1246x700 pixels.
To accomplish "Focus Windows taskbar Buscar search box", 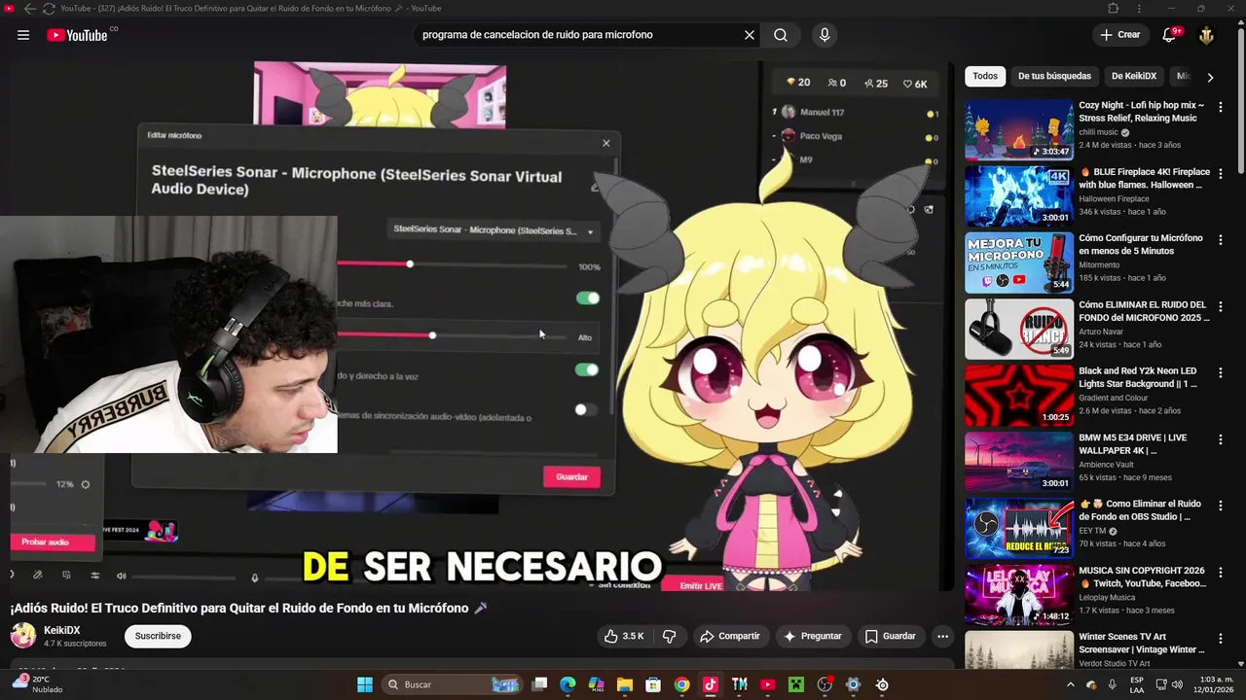I will pos(453,684).
